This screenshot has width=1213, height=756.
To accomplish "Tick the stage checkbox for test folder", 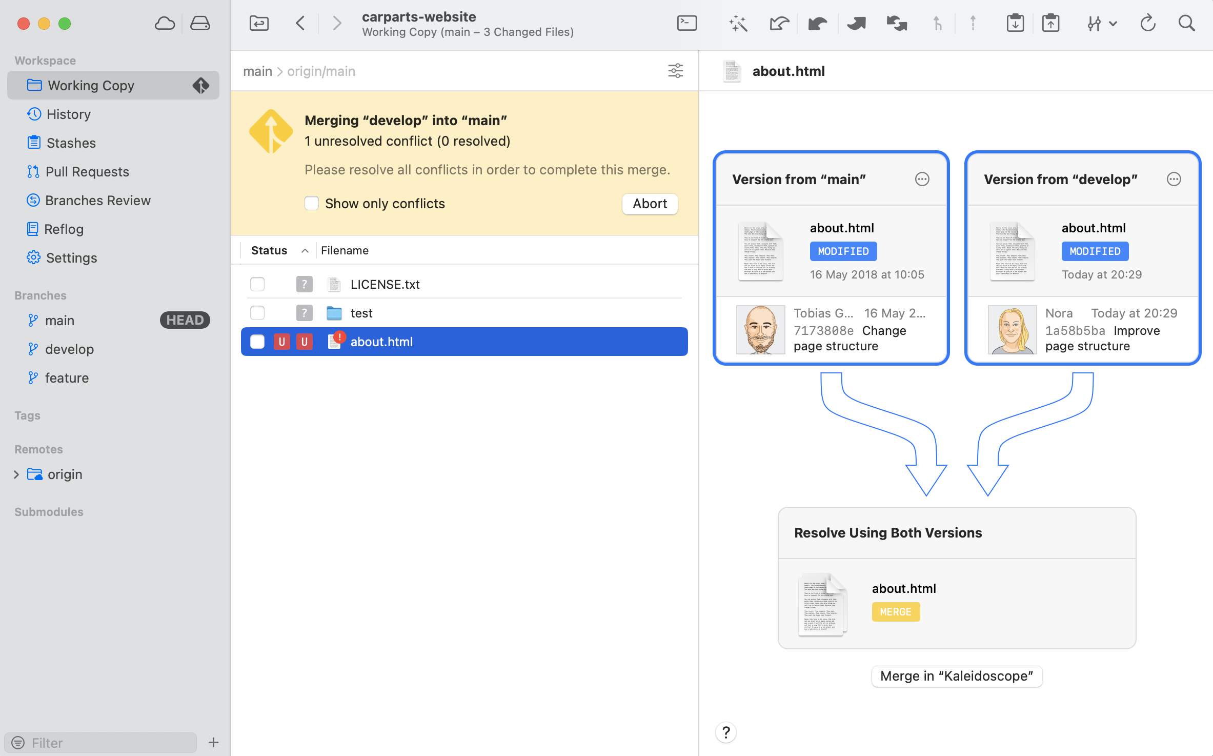I will [257, 313].
